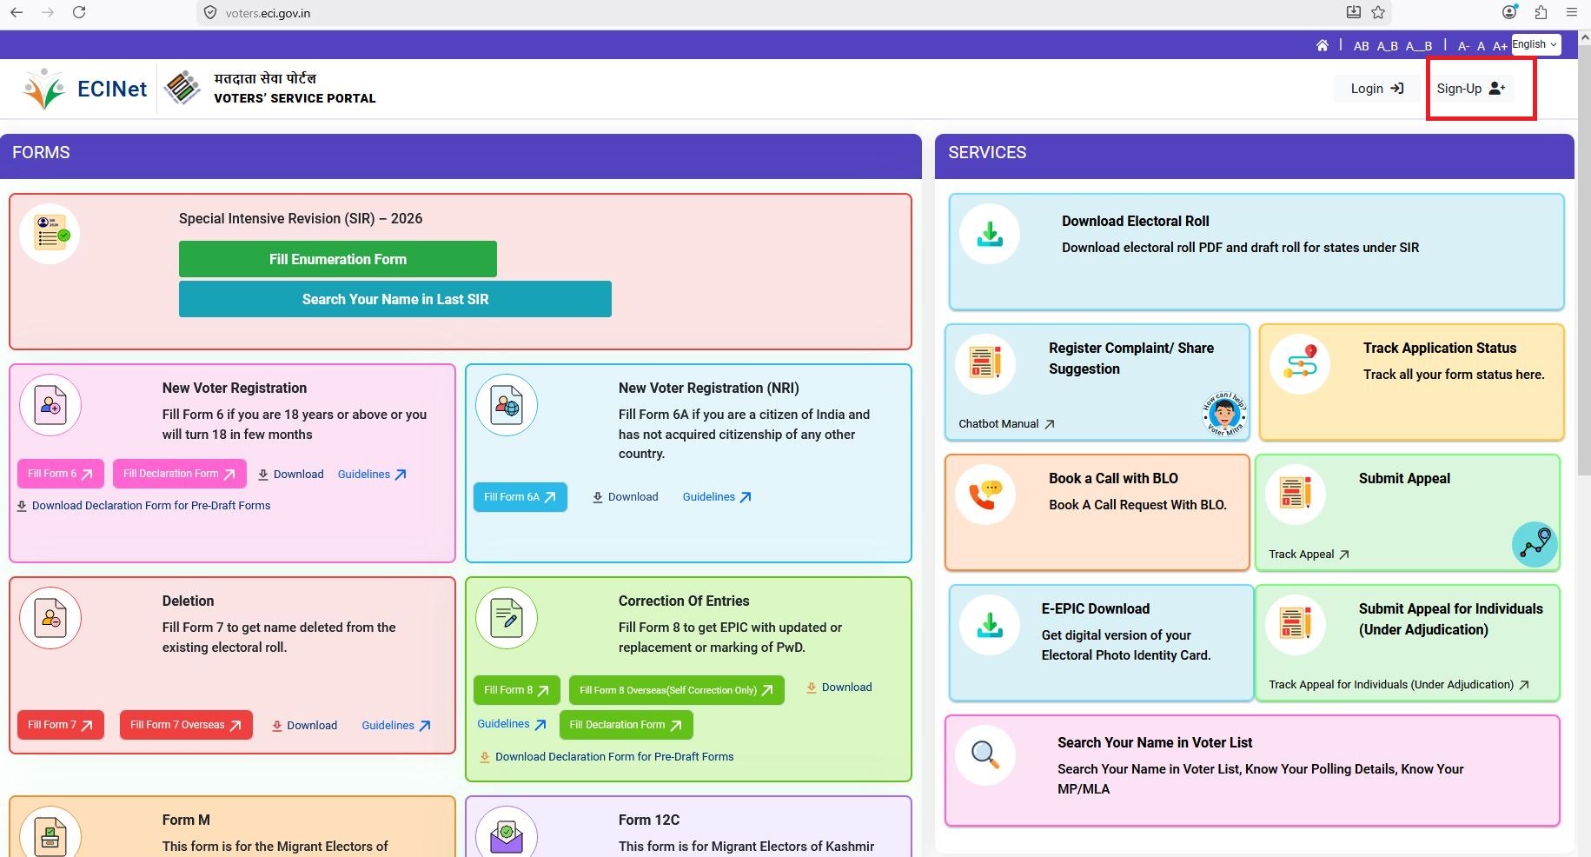
Task: Open Guidelines in Correction Of Entries card
Action: coord(512,724)
